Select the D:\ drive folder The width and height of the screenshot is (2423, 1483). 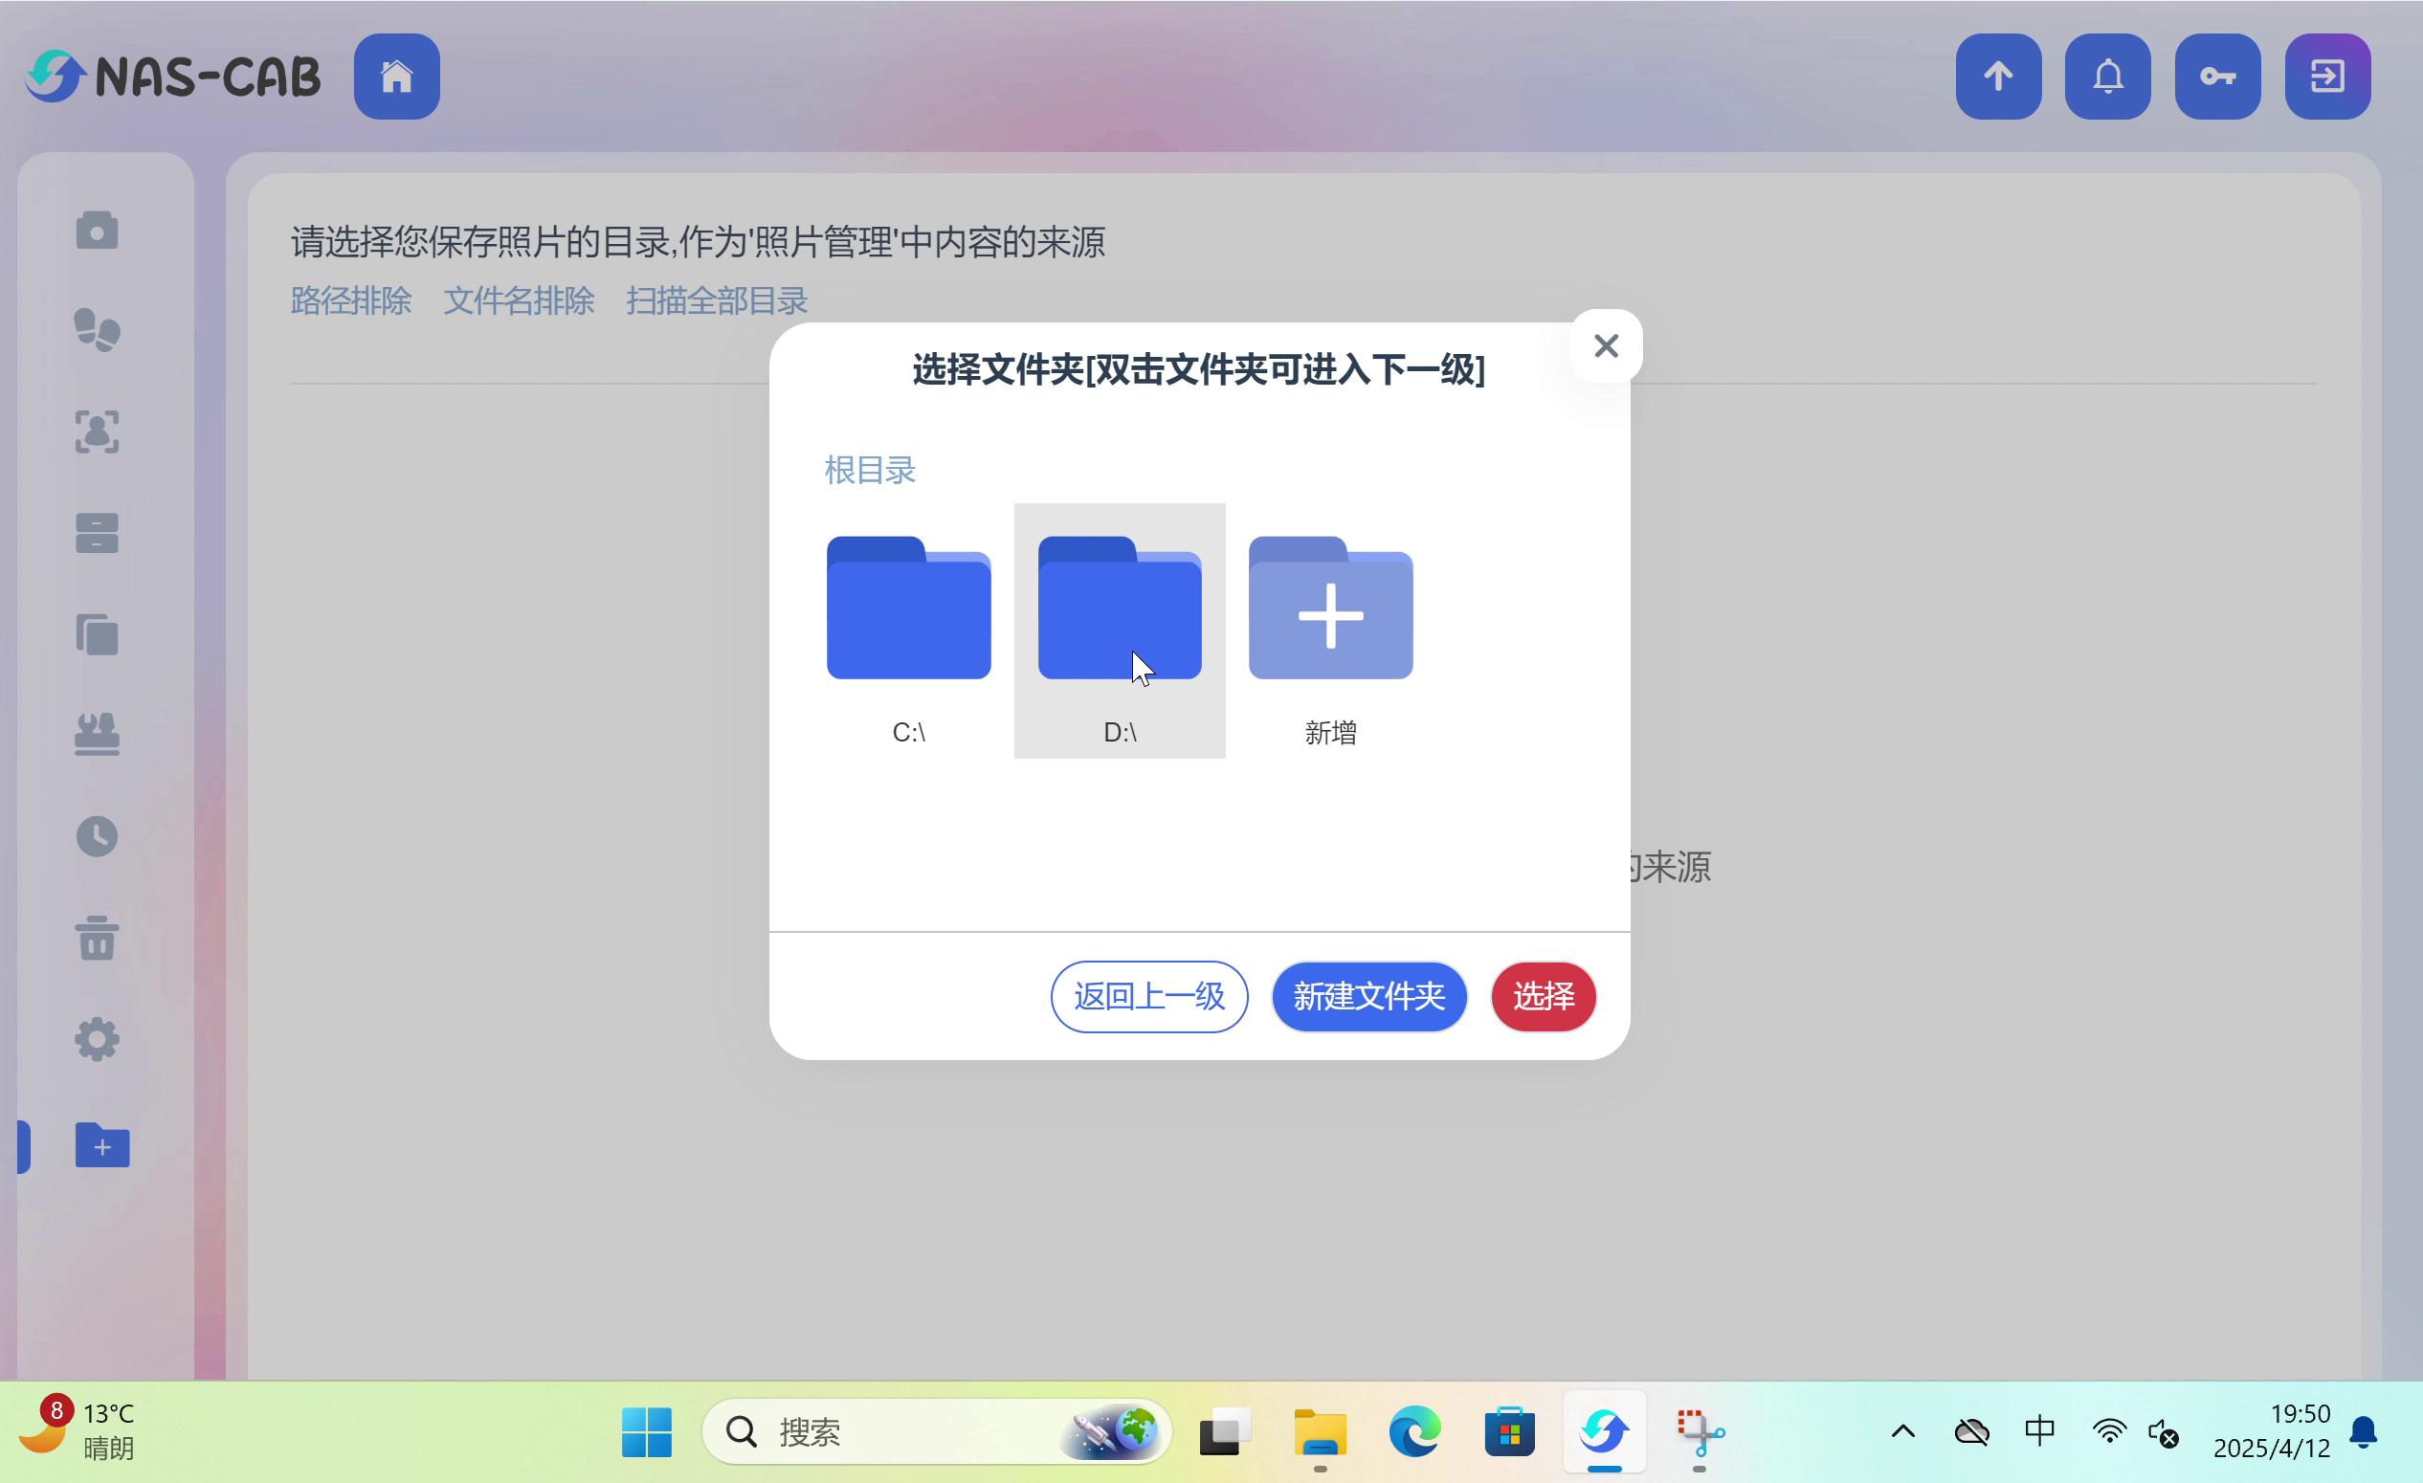pyautogui.click(x=1119, y=630)
